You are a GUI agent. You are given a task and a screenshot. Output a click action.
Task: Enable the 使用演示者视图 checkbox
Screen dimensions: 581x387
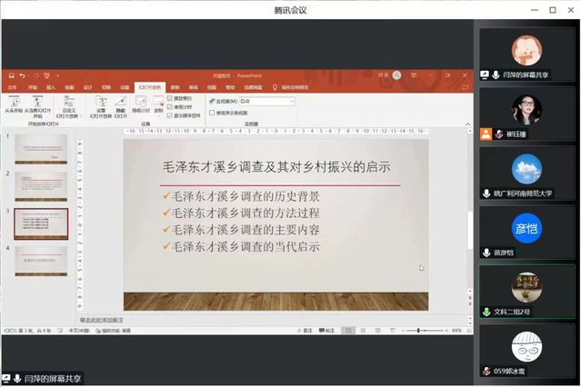pos(213,113)
